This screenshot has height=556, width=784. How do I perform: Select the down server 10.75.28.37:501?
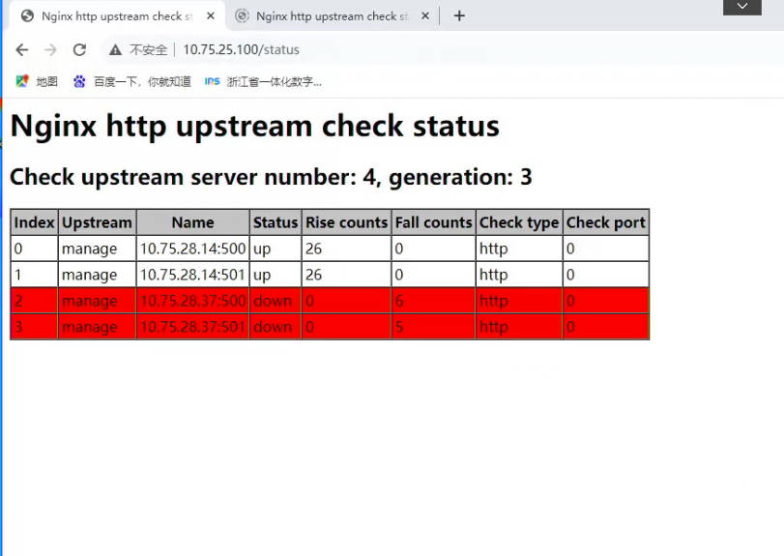[192, 327]
